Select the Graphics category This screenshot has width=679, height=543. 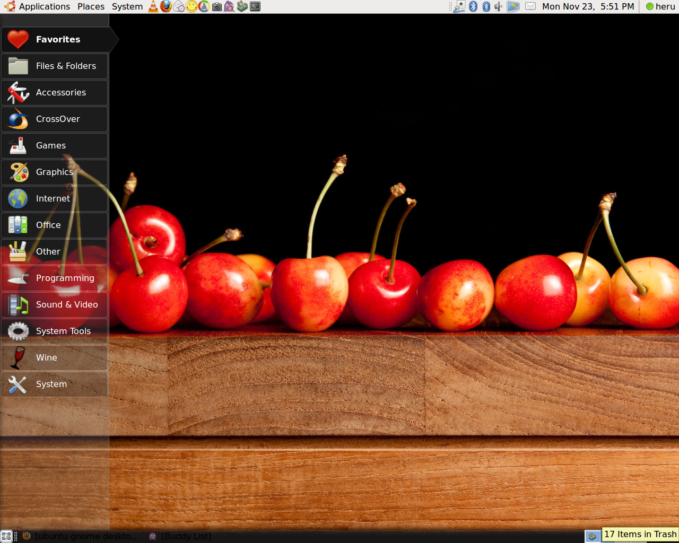click(x=55, y=172)
